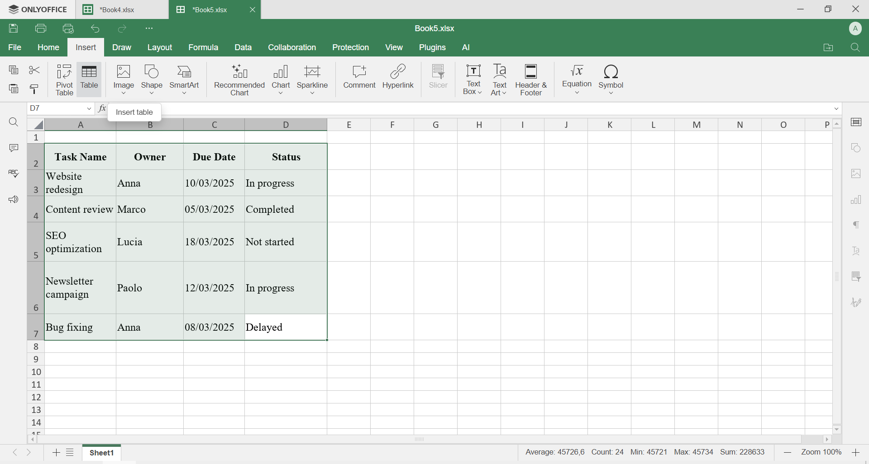Save the workbook

pos(13,28)
